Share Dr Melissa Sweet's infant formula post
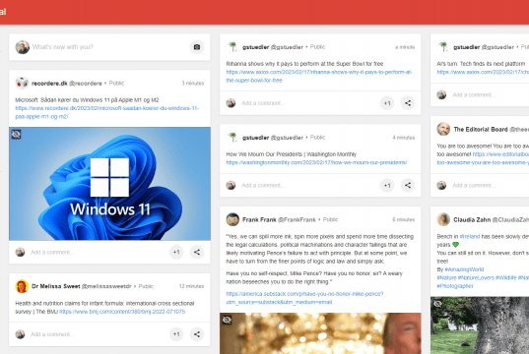Image resolution: width=529 pixels, height=354 pixels. point(197,334)
